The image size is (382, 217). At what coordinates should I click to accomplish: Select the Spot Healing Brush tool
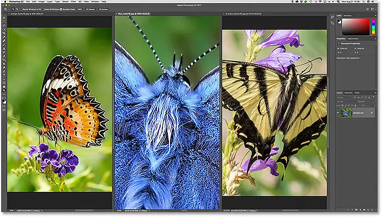click(4, 40)
